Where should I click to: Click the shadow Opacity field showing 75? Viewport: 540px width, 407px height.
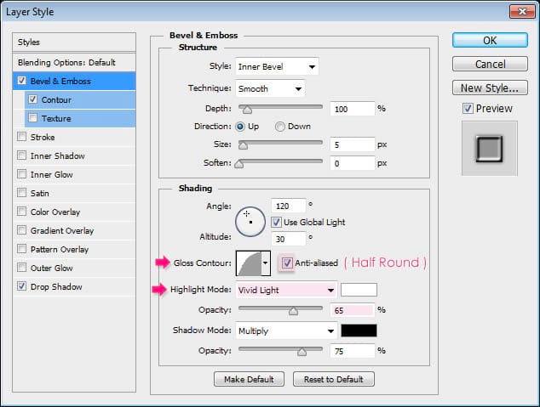pyautogui.click(x=353, y=351)
